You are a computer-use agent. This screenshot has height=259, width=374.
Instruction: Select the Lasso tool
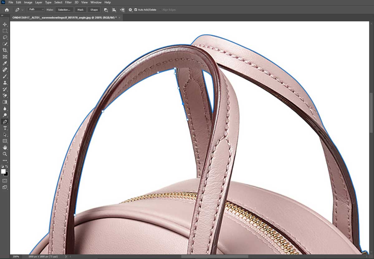coord(5,37)
